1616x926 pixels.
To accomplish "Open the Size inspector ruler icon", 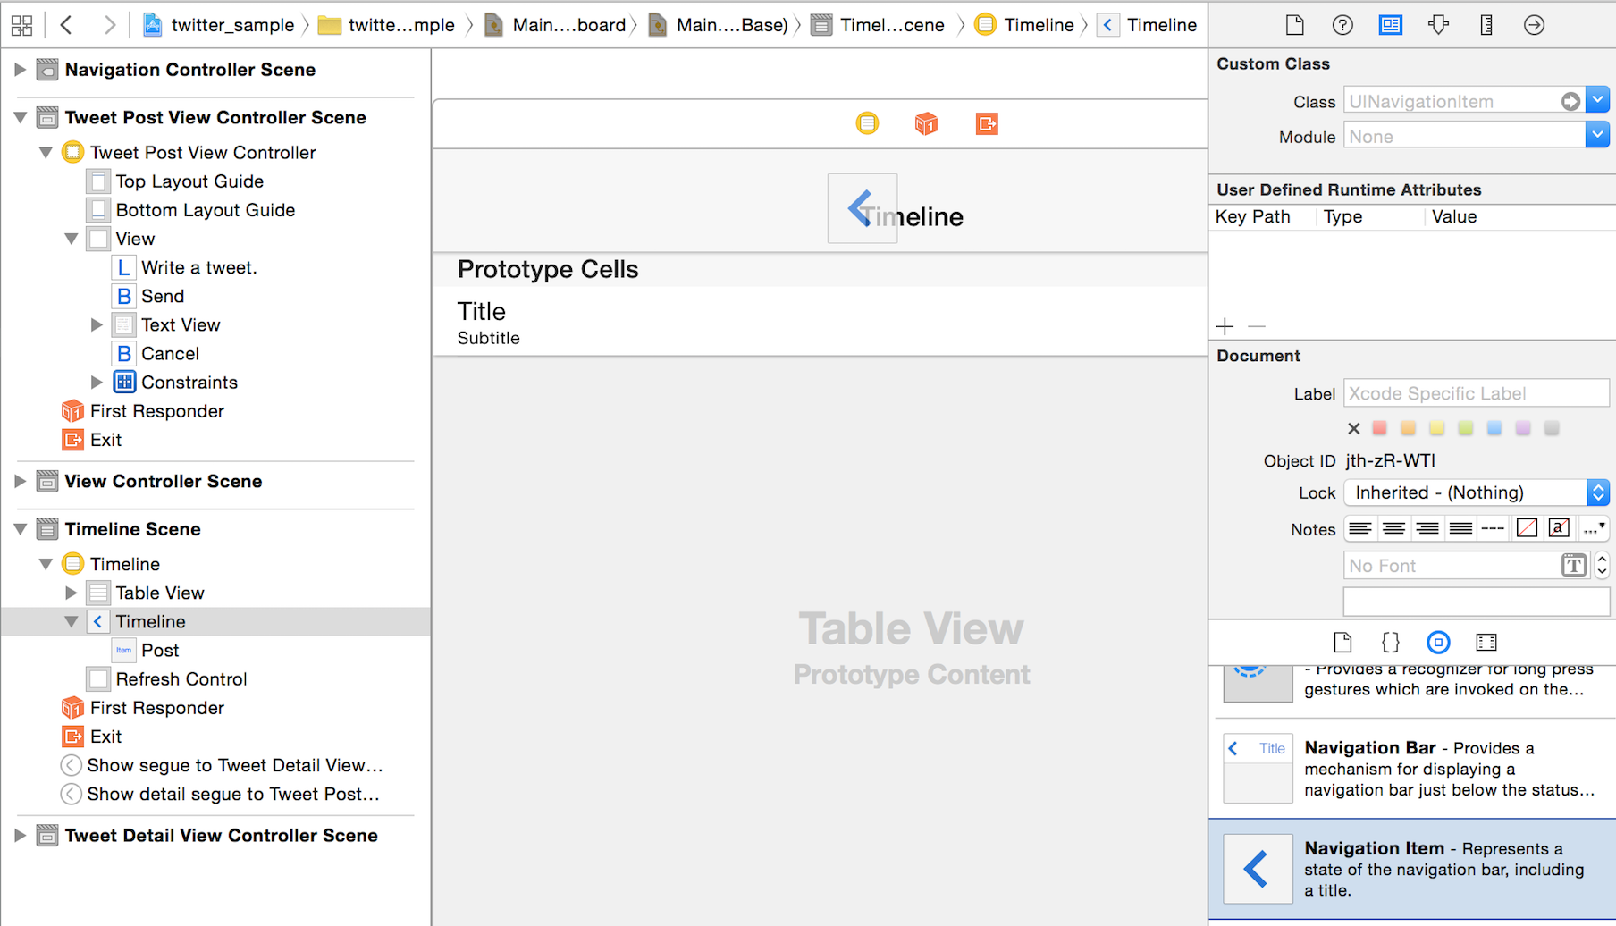I will tap(1486, 25).
